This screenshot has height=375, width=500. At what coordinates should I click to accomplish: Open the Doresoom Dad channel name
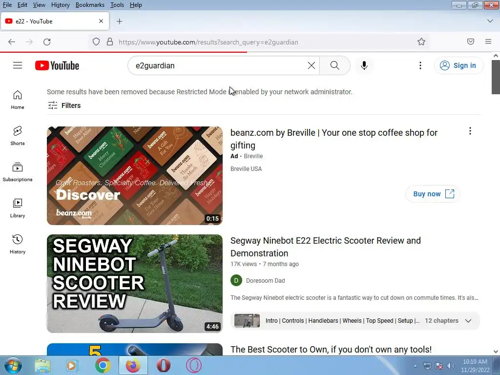(265, 281)
